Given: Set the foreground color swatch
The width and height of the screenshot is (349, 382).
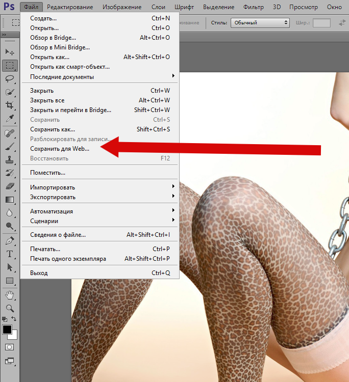Looking at the screenshot, I should (x=7, y=330).
